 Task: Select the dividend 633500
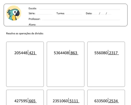pyautogui.click(x=101, y=101)
